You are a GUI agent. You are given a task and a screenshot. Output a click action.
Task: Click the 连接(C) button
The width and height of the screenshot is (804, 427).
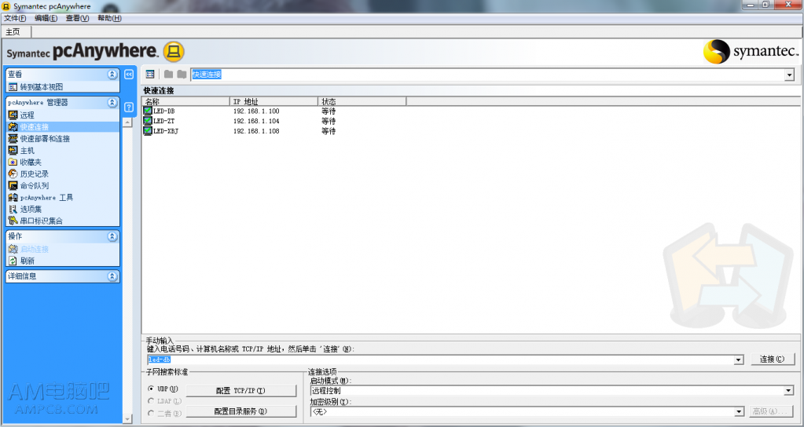[772, 359]
